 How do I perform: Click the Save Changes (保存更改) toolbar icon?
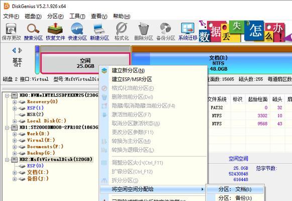[11, 32]
